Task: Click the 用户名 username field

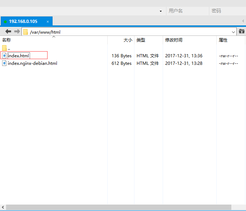Action: pyautogui.click(x=188, y=11)
